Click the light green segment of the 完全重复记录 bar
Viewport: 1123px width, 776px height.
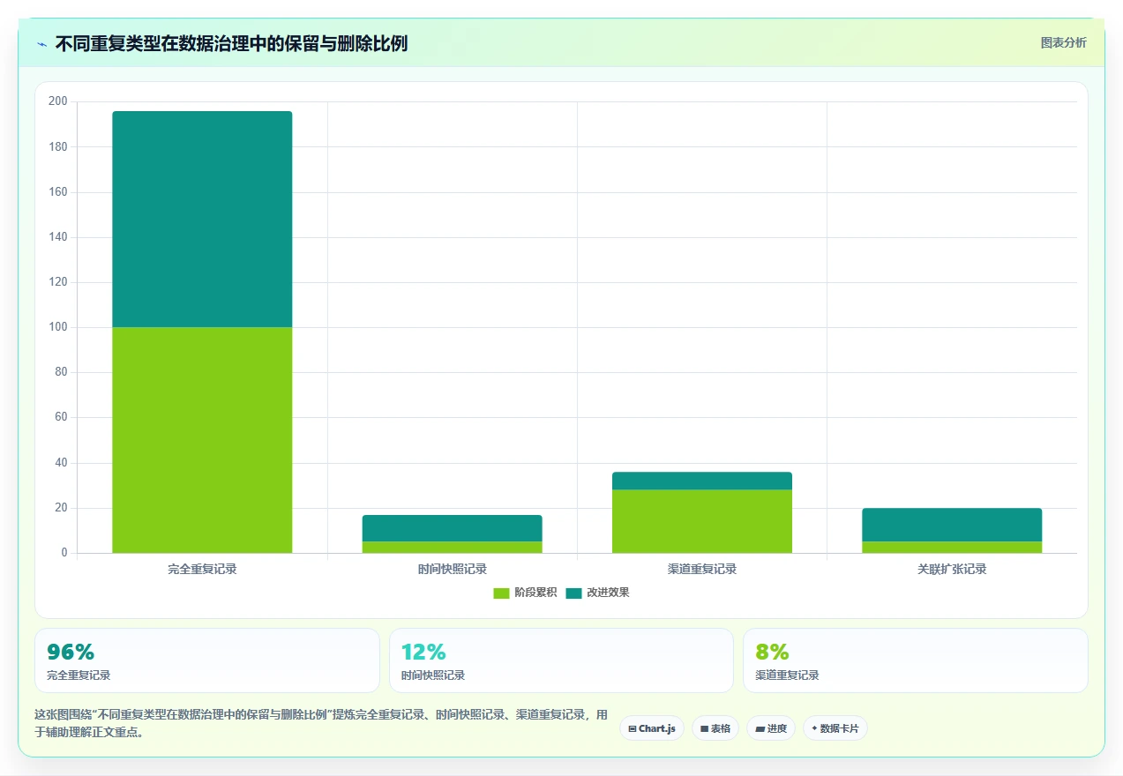coord(202,440)
